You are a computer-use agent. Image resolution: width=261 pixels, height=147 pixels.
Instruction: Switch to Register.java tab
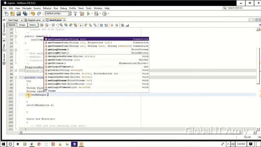(34, 20)
